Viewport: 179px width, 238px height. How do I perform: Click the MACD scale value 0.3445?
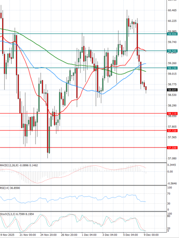tap(172, 165)
